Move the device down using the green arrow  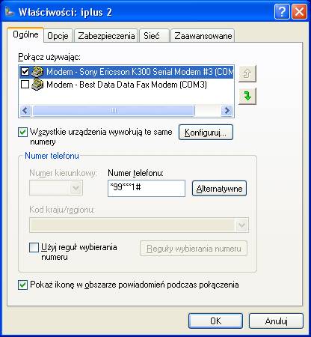(247, 96)
